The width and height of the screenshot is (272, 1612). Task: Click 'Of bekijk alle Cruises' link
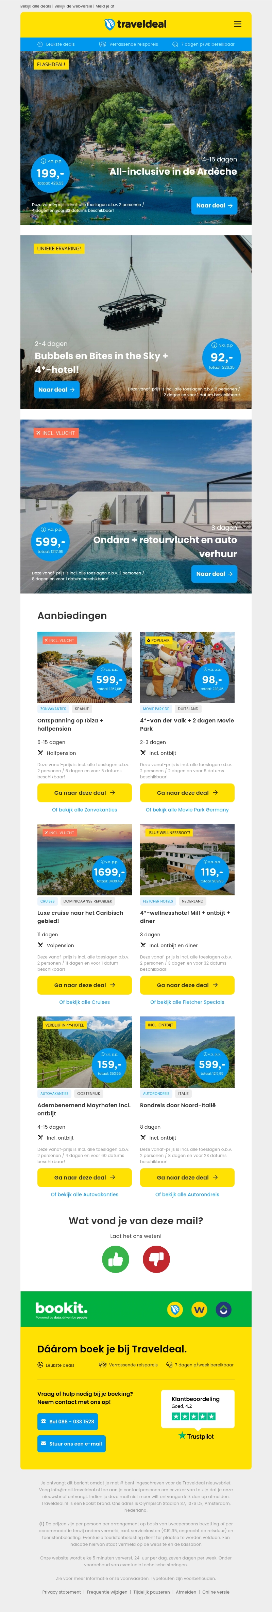tap(84, 1002)
